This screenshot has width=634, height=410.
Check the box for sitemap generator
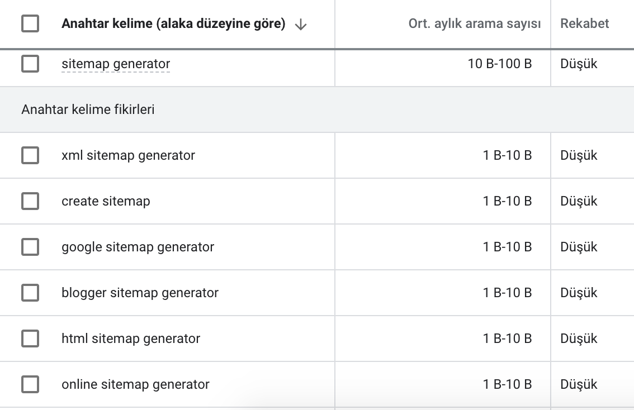coord(30,64)
